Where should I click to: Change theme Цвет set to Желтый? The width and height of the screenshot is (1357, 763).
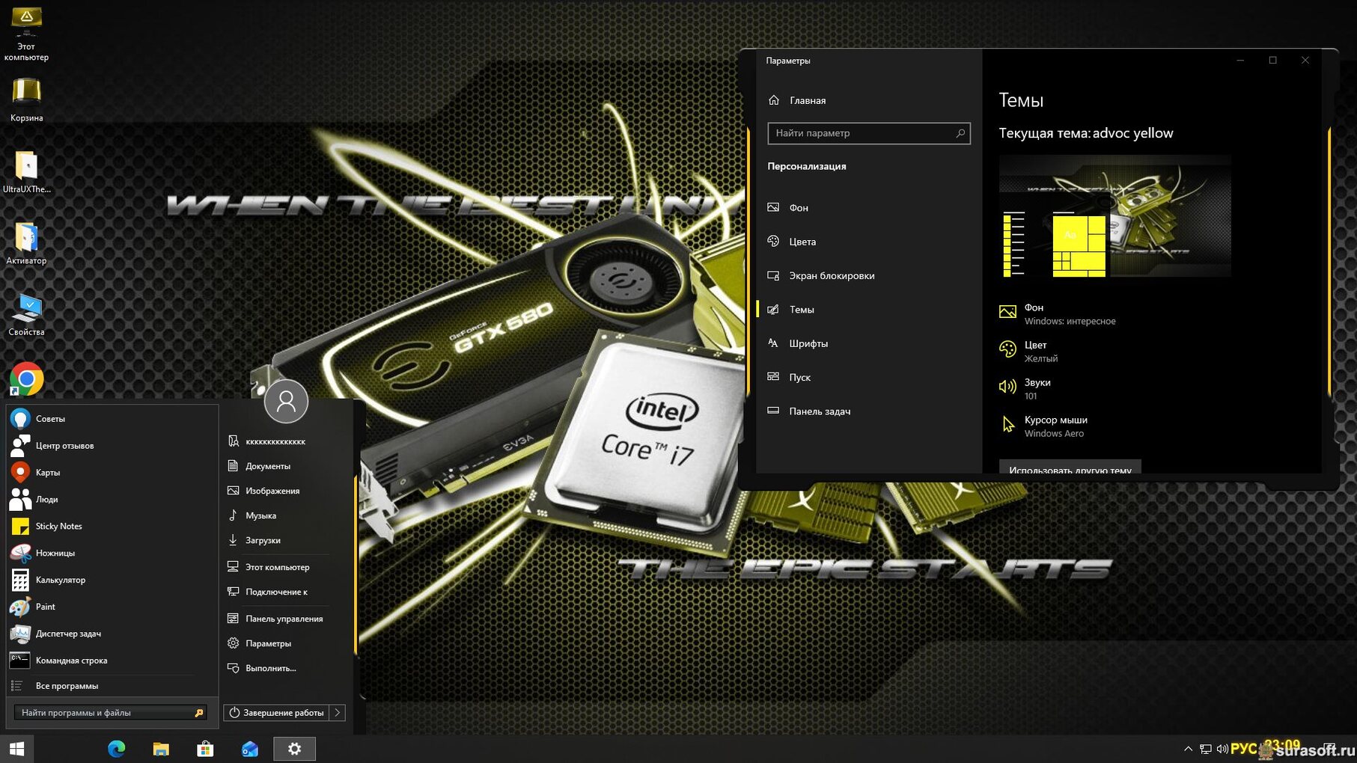coord(1029,352)
